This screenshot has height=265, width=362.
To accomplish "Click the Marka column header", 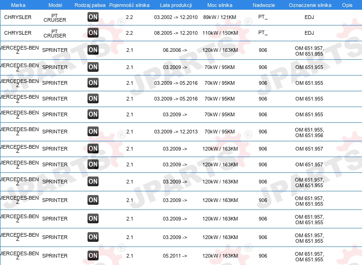I will pyautogui.click(x=18, y=5).
